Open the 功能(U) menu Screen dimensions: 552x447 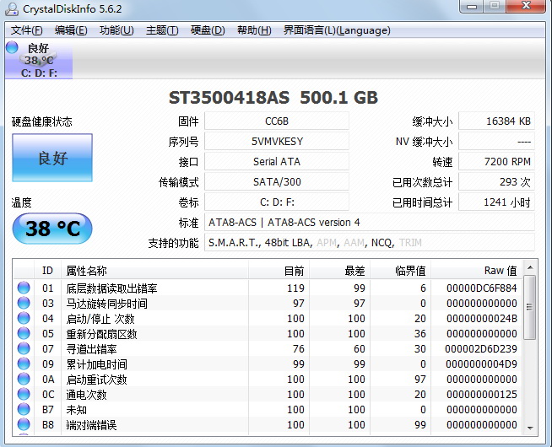116,30
